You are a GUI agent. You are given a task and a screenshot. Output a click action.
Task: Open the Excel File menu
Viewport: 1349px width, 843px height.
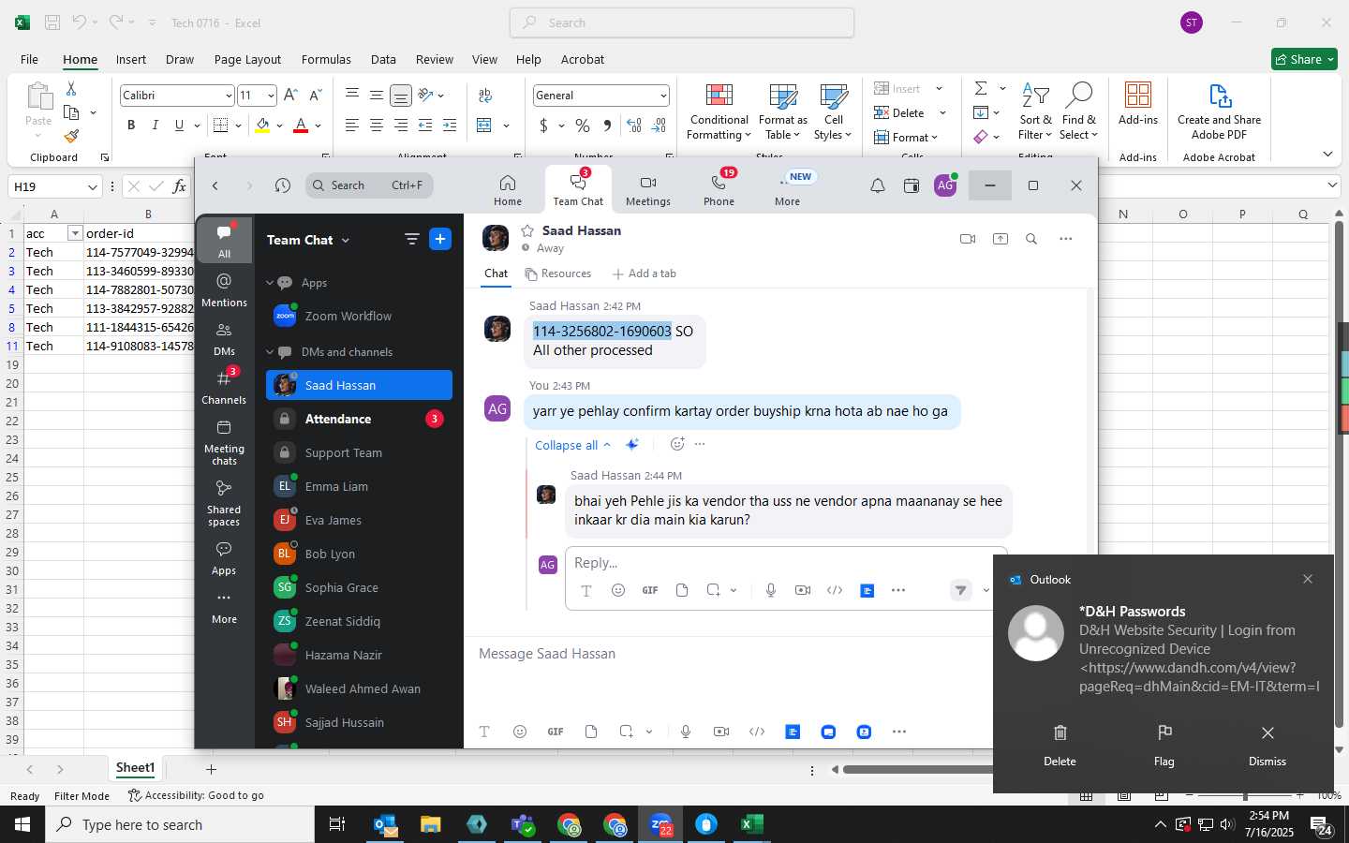click(29, 59)
